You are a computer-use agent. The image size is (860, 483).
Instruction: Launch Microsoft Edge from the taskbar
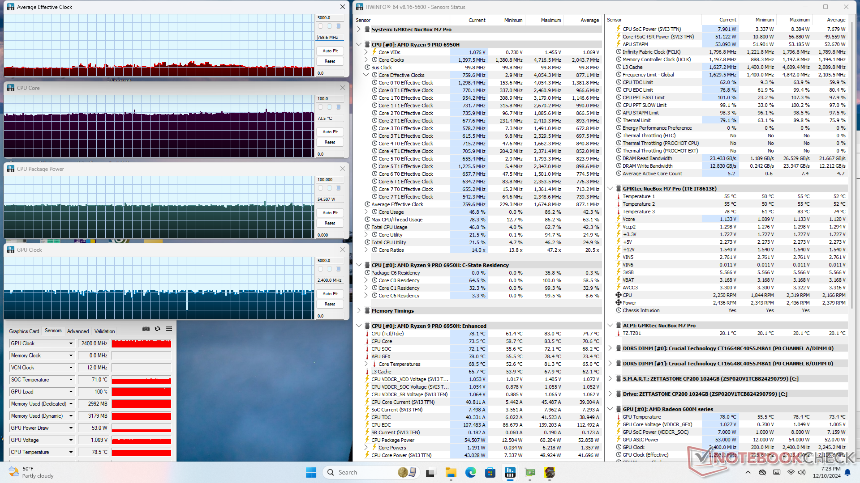tap(470, 472)
